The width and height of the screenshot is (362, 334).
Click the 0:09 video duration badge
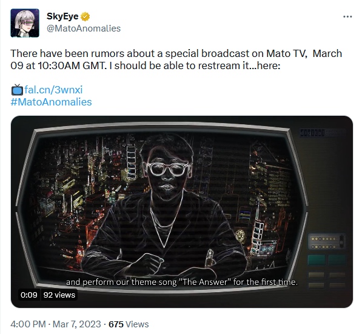[29, 295]
